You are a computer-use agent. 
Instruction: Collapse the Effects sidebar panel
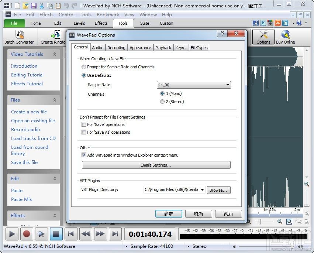click(55, 216)
